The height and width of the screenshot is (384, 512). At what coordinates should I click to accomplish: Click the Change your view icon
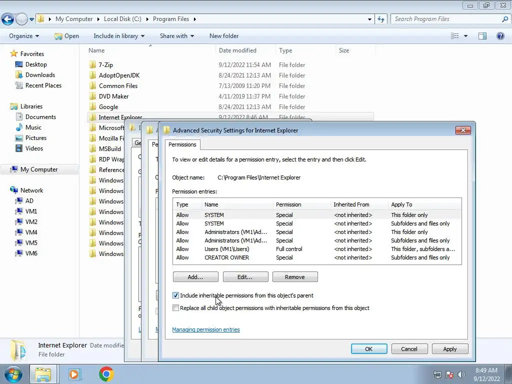click(454, 36)
